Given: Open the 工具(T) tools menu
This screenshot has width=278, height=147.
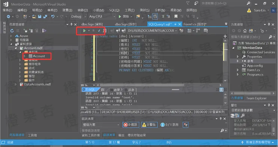Looking at the screenshot, I should coord(130,10).
